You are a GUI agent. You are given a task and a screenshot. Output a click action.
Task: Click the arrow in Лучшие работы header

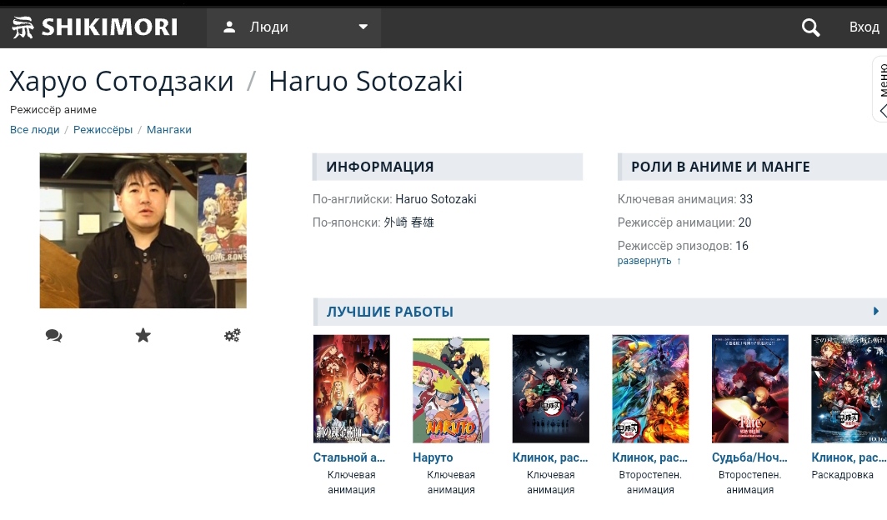pos(875,311)
